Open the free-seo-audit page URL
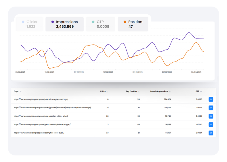Image resolution: width=227 pixels, height=162 pixels. (39, 133)
